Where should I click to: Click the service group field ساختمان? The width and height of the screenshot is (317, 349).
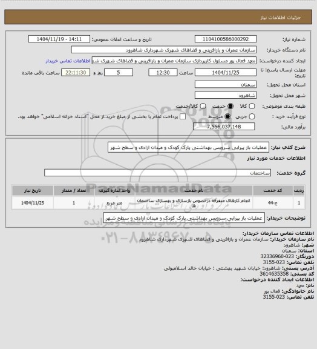[157, 173]
